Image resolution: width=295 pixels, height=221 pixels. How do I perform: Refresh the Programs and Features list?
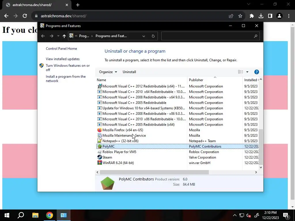click(x=153, y=36)
